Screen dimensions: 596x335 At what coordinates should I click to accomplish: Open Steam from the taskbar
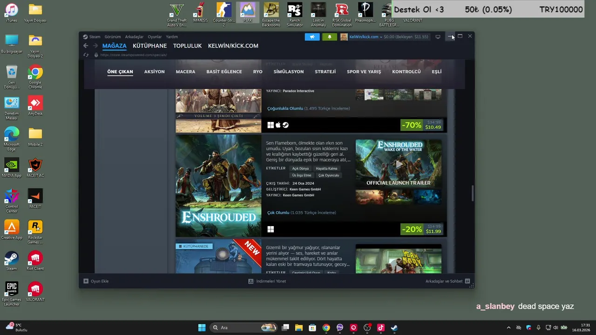click(x=394, y=328)
